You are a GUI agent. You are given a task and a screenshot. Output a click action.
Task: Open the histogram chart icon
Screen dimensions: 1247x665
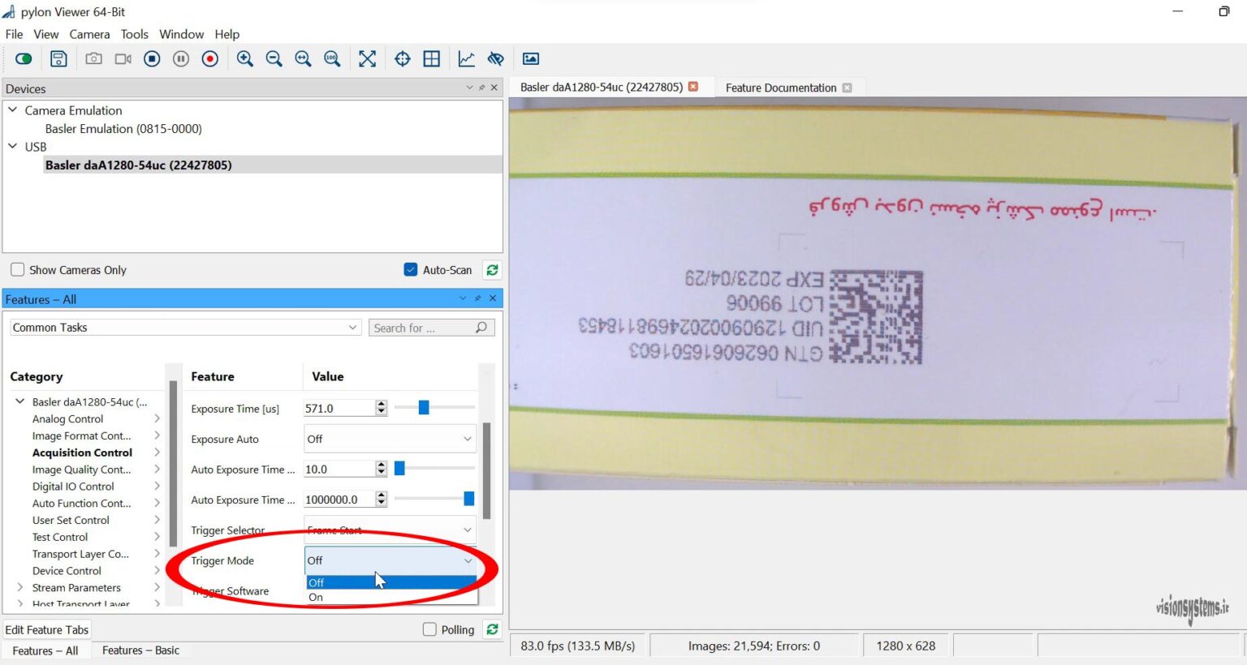click(x=466, y=58)
